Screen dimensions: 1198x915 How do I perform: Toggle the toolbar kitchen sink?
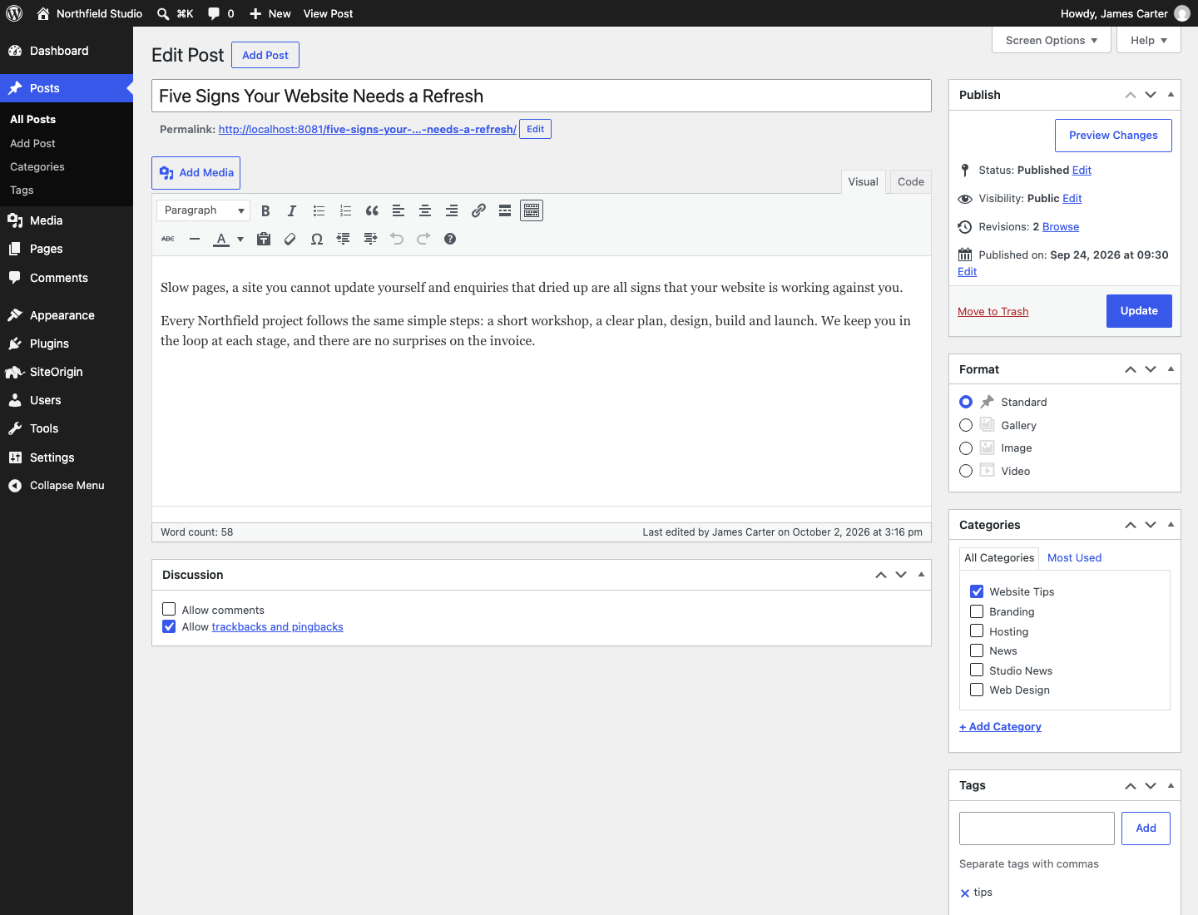(532, 211)
